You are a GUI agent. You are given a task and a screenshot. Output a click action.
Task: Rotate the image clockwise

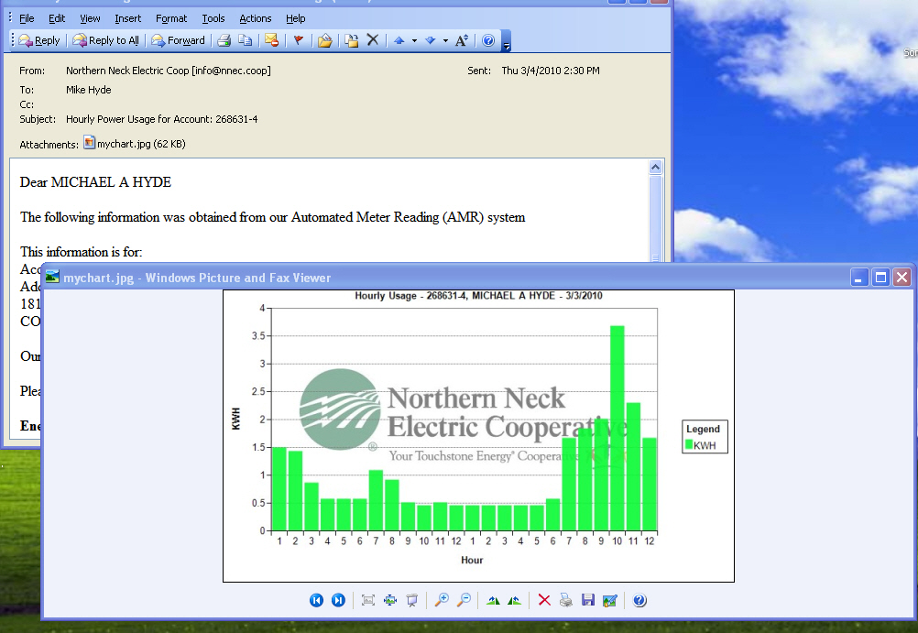[x=493, y=600]
